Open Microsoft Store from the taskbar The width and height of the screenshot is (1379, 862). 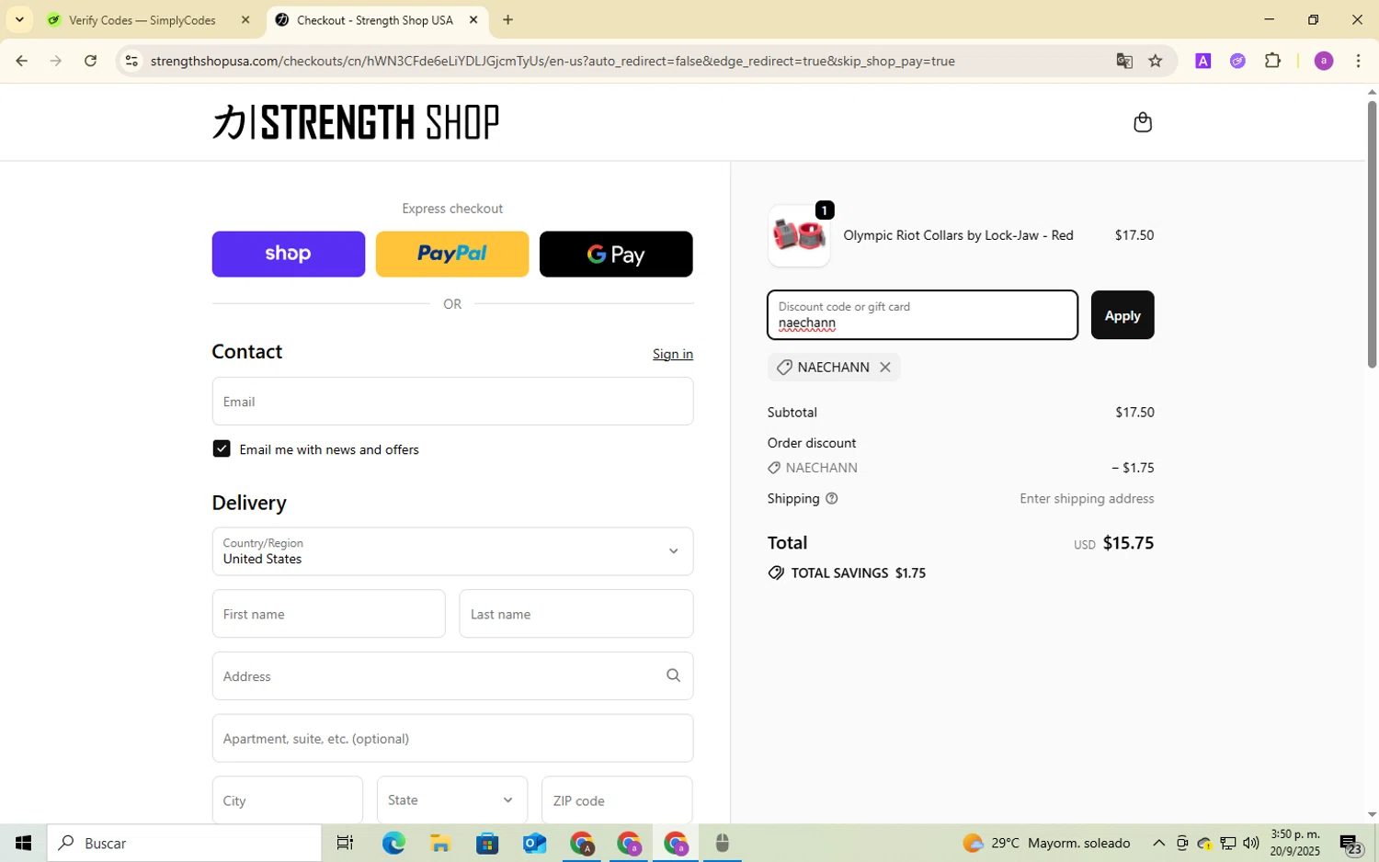click(486, 843)
